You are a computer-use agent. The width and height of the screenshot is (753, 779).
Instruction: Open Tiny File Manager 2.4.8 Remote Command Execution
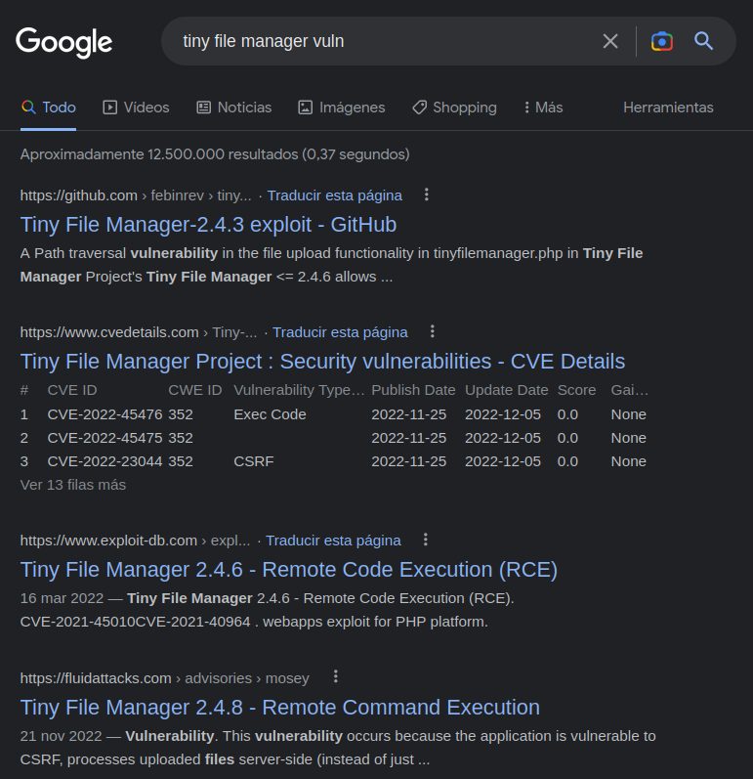[280, 708]
